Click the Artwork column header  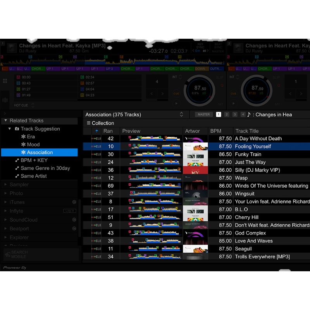(195, 131)
